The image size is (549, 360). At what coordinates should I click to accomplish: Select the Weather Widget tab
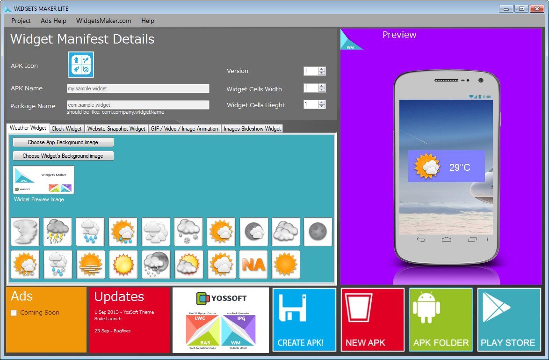click(28, 128)
